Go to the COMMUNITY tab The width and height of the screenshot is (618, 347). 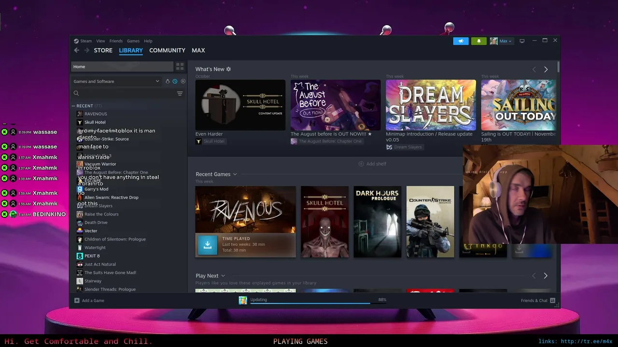coord(167,50)
